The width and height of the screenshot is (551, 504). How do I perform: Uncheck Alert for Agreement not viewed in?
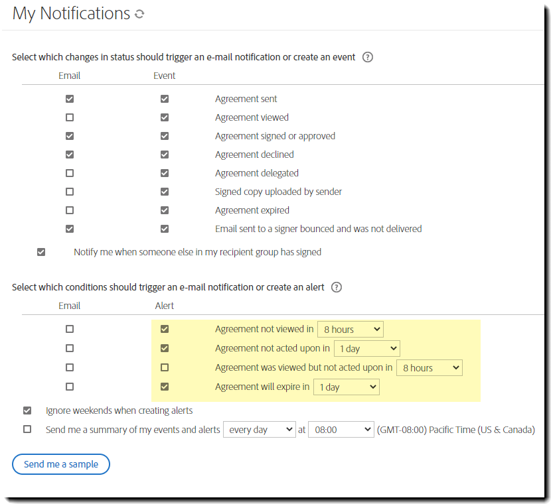click(x=164, y=328)
